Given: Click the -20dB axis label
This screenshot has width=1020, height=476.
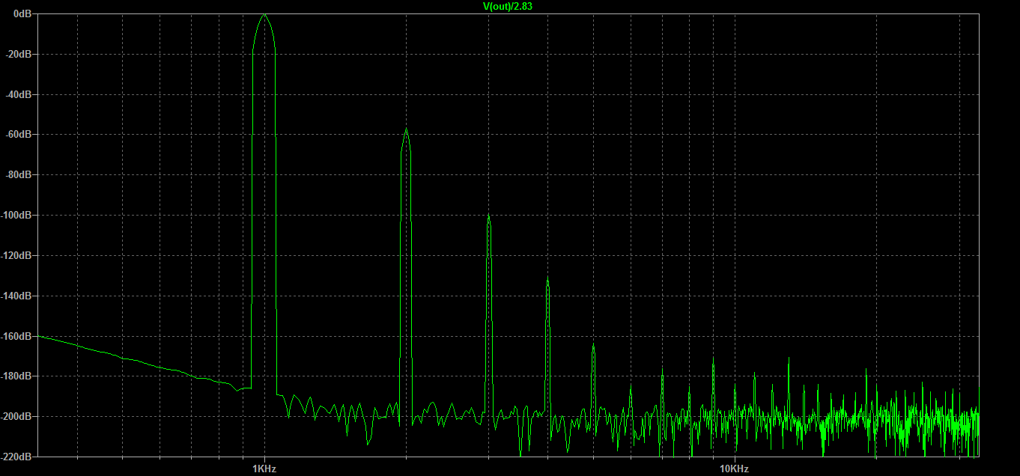Looking at the screenshot, I should [19, 54].
